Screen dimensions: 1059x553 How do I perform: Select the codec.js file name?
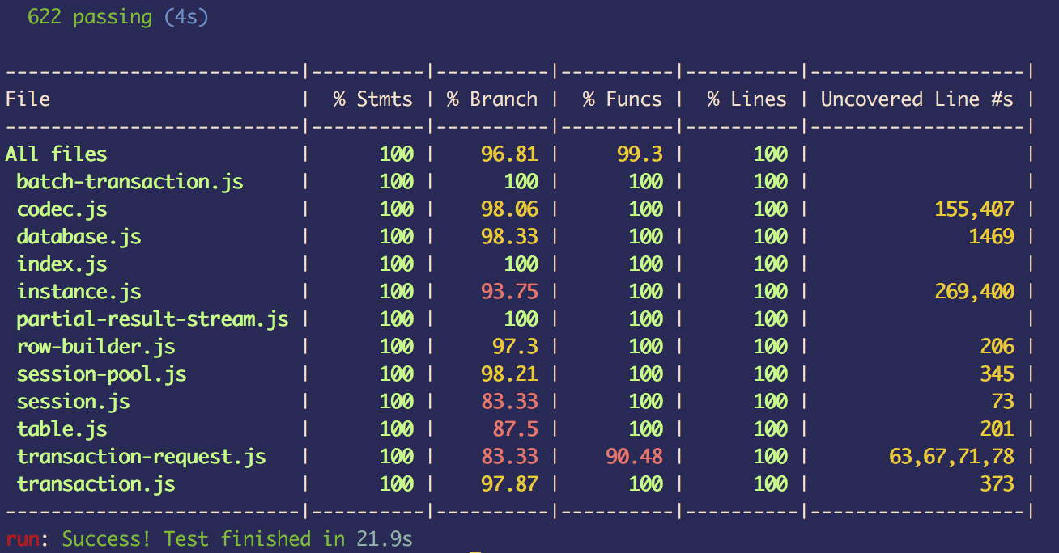click(62, 209)
